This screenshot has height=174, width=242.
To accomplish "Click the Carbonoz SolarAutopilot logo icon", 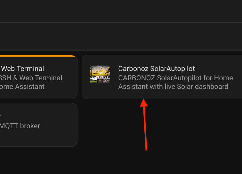I will click(x=100, y=74).
